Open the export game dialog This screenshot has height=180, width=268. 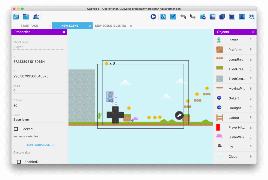163,16
